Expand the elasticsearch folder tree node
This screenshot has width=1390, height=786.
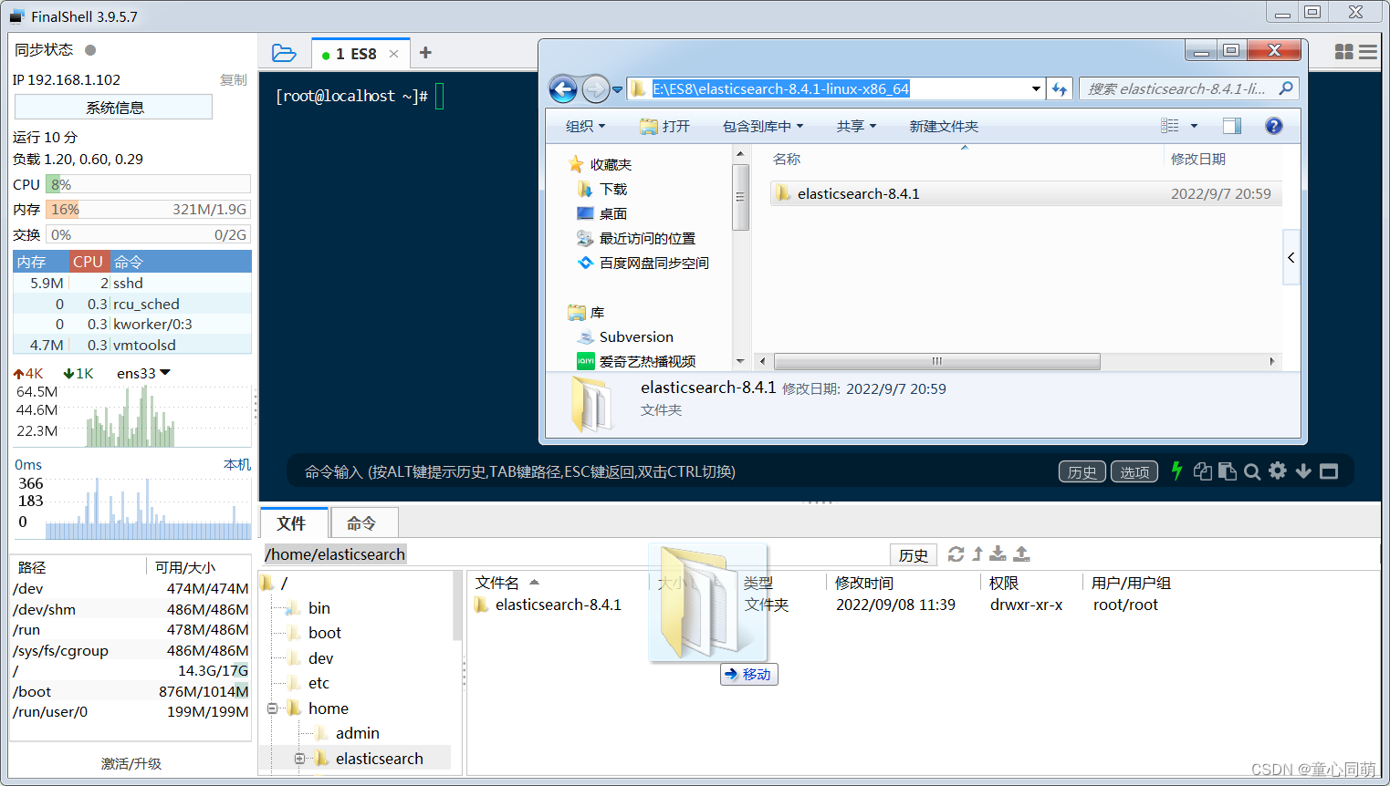pyautogui.click(x=299, y=759)
